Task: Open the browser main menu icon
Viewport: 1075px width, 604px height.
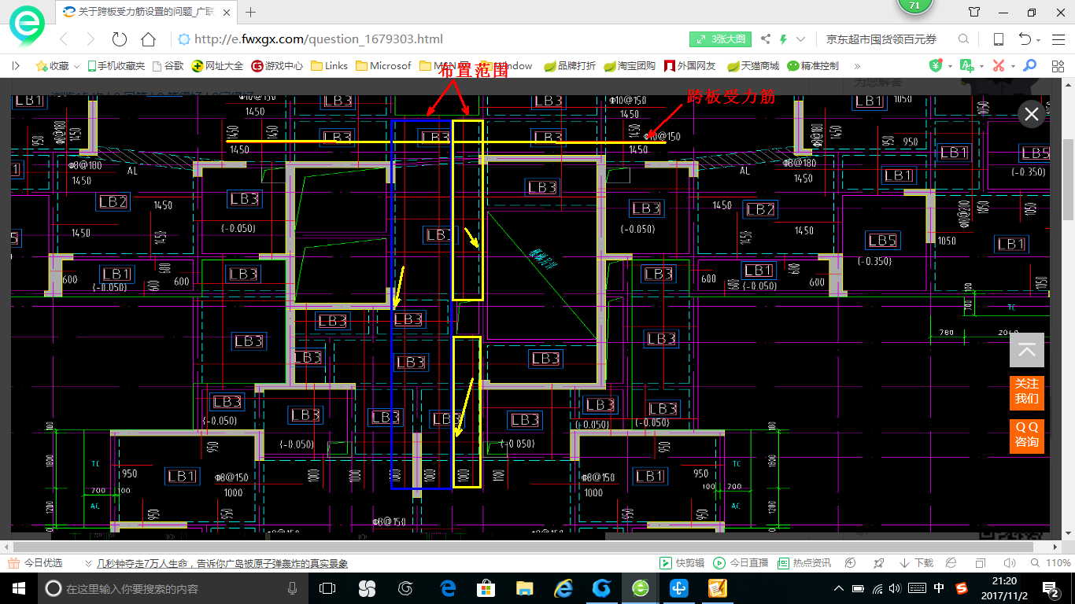Action: pyautogui.click(x=1058, y=39)
